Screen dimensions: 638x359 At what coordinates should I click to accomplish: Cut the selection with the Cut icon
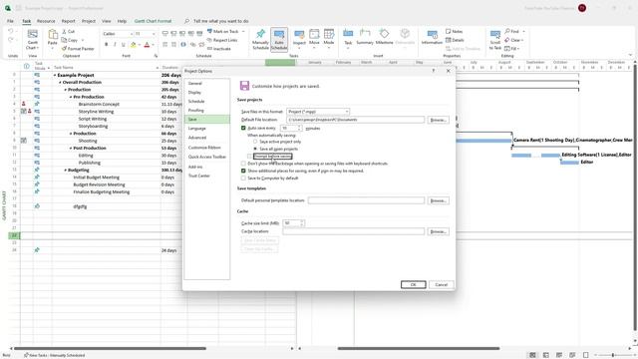pyautogui.click(x=68, y=31)
